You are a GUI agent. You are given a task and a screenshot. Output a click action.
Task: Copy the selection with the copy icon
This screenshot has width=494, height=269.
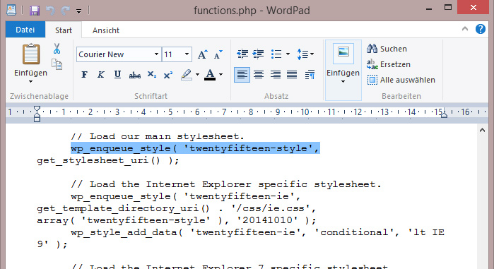pyautogui.click(x=57, y=64)
